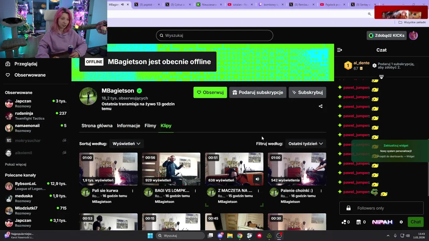Toggle notifications for mokrysuchar channel
Screen dimensions: 429x241
64,141
